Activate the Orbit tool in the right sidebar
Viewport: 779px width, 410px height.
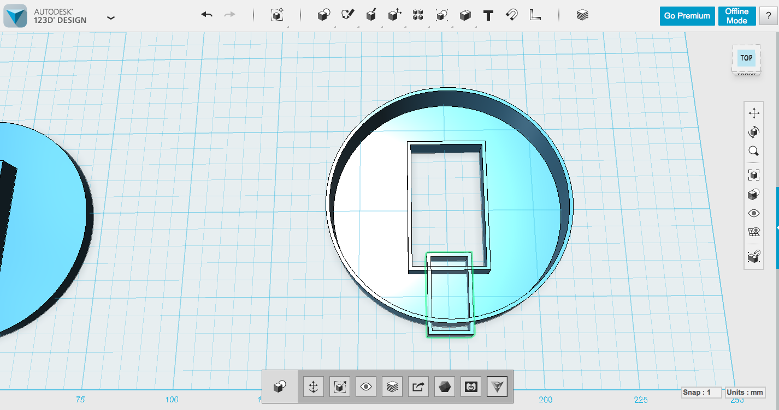pos(754,131)
